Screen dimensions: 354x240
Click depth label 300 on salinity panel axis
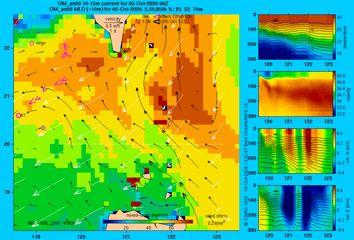[252, 116]
